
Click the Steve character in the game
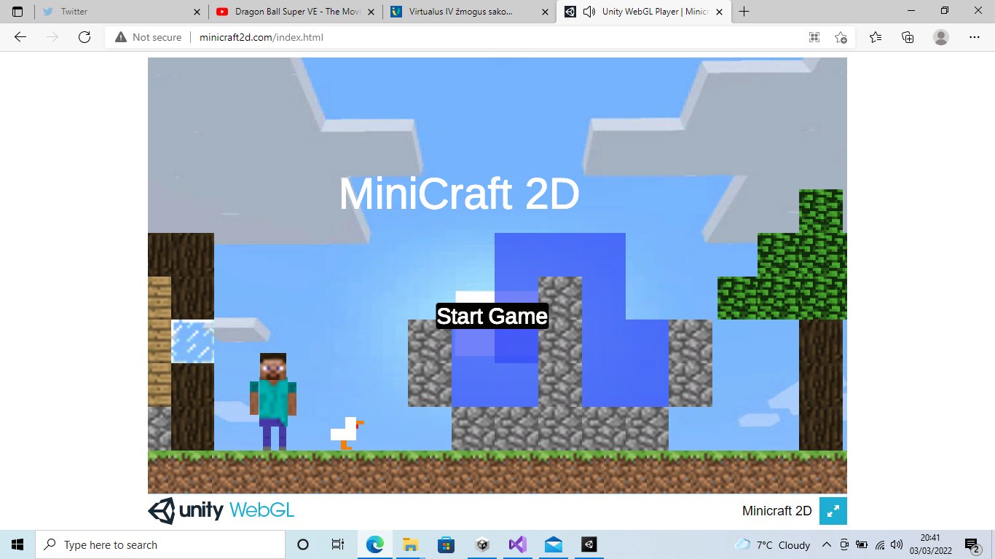click(x=273, y=402)
